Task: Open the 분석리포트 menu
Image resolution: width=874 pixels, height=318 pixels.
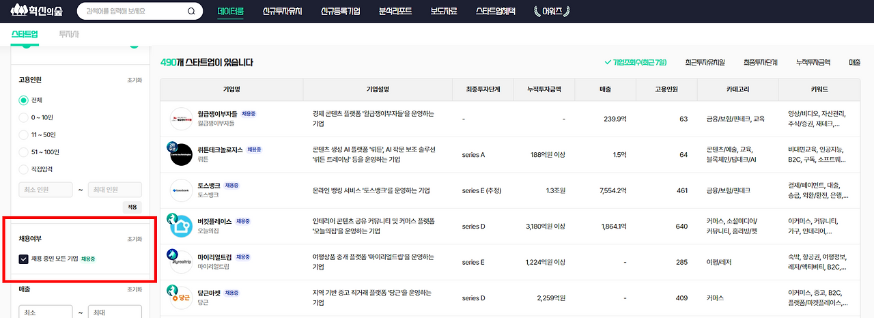Action: 395,12
